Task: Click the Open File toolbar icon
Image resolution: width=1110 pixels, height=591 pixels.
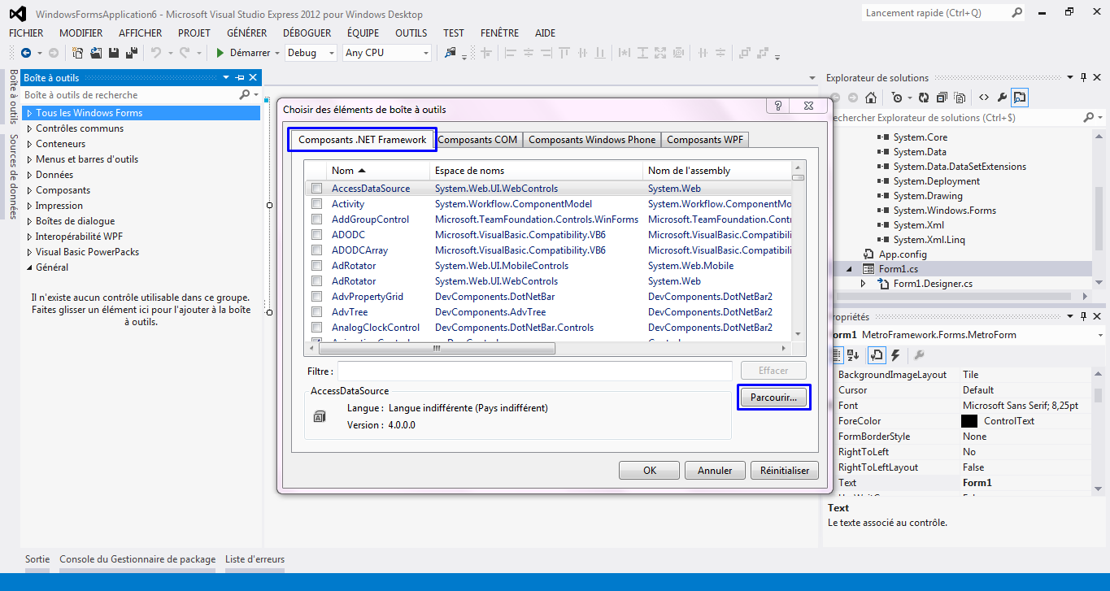Action: (96, 53)
